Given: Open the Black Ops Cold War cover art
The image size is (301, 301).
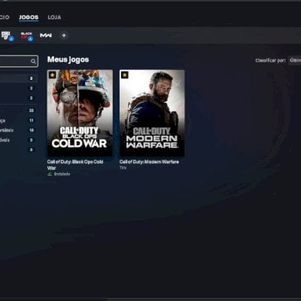Looking at the screenshot, I should pos(80,113).
